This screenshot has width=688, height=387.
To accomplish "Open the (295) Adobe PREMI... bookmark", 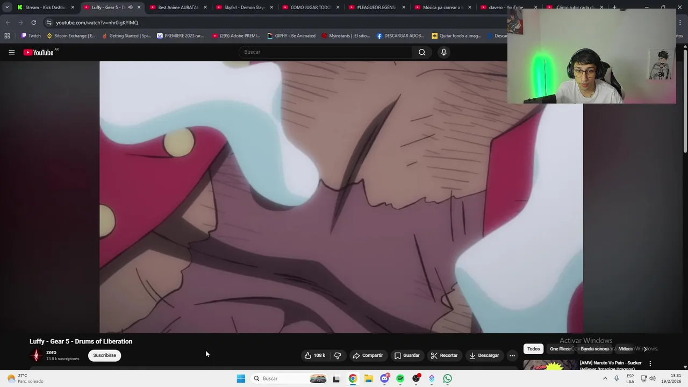I will [x=236, y=36].
